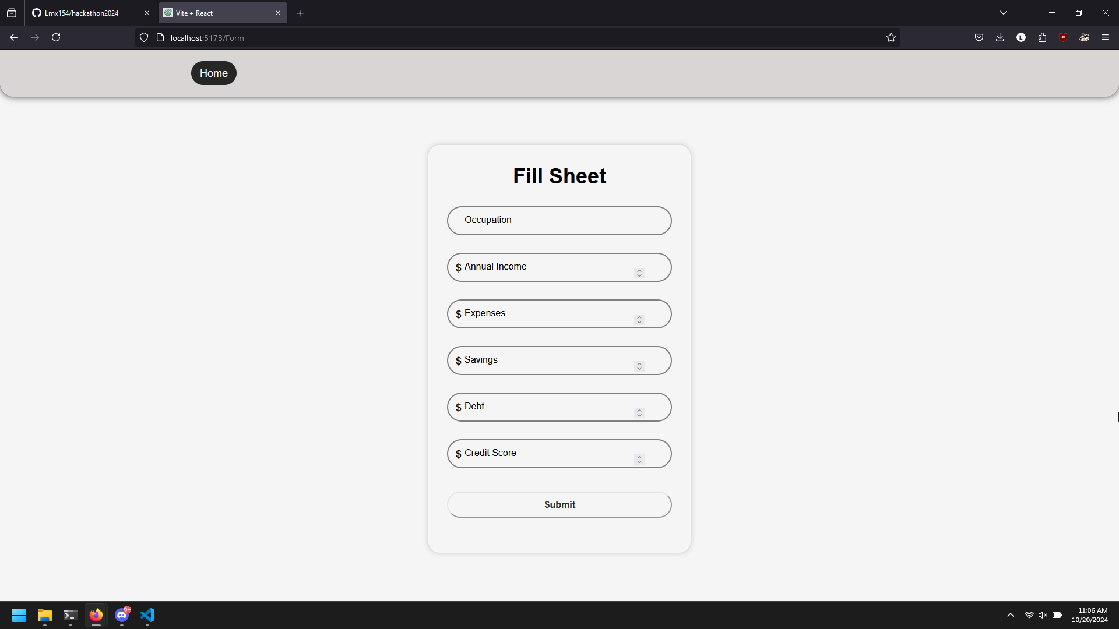Viewport: 1119px width, 629px height.
Task: Click the Credit Score spinner arrows
Action: tap(639, 460)
